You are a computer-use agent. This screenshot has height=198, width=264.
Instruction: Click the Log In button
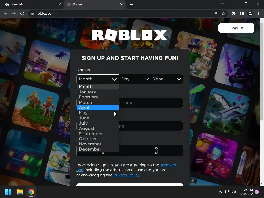pyautogui.click(x=236, y=28)
